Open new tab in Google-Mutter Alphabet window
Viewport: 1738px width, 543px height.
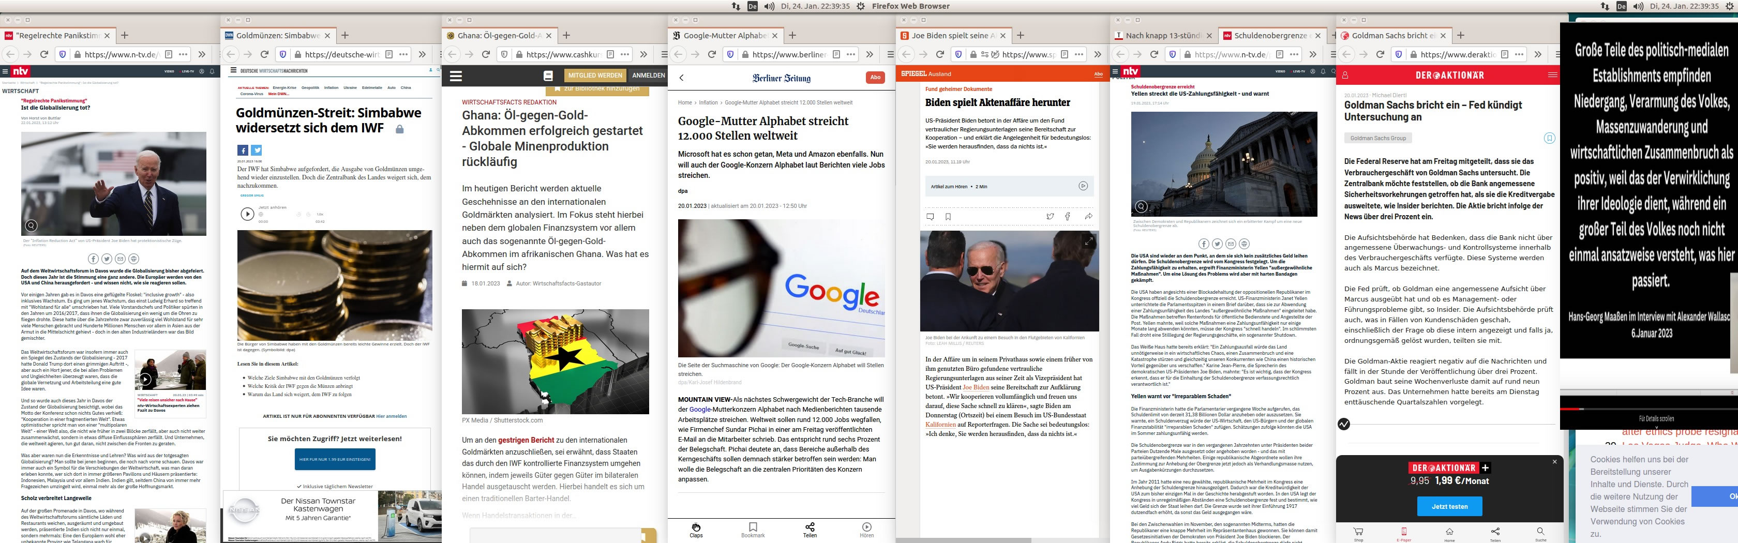pyautogui.click(x=793, y=36)
